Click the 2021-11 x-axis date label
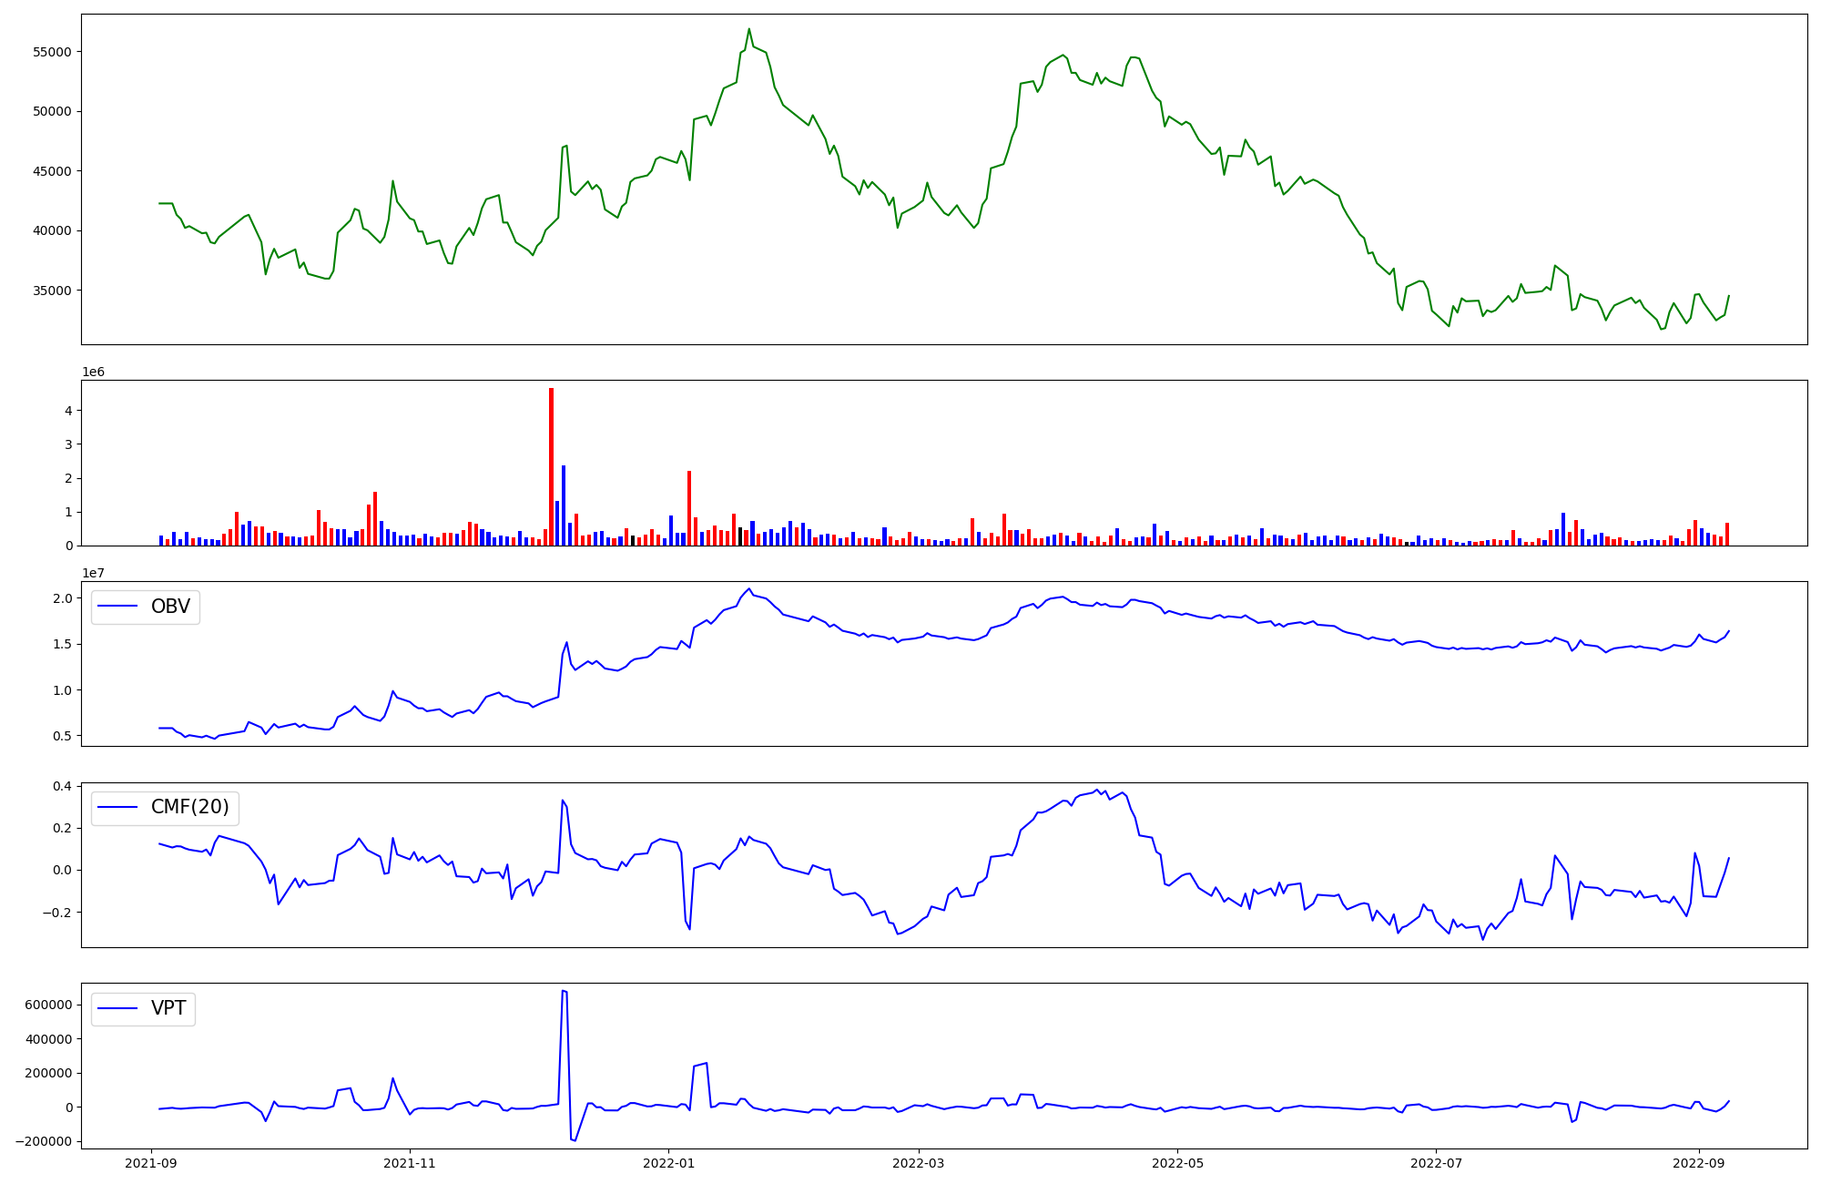1821x1184 pixels. [410, 1163]
